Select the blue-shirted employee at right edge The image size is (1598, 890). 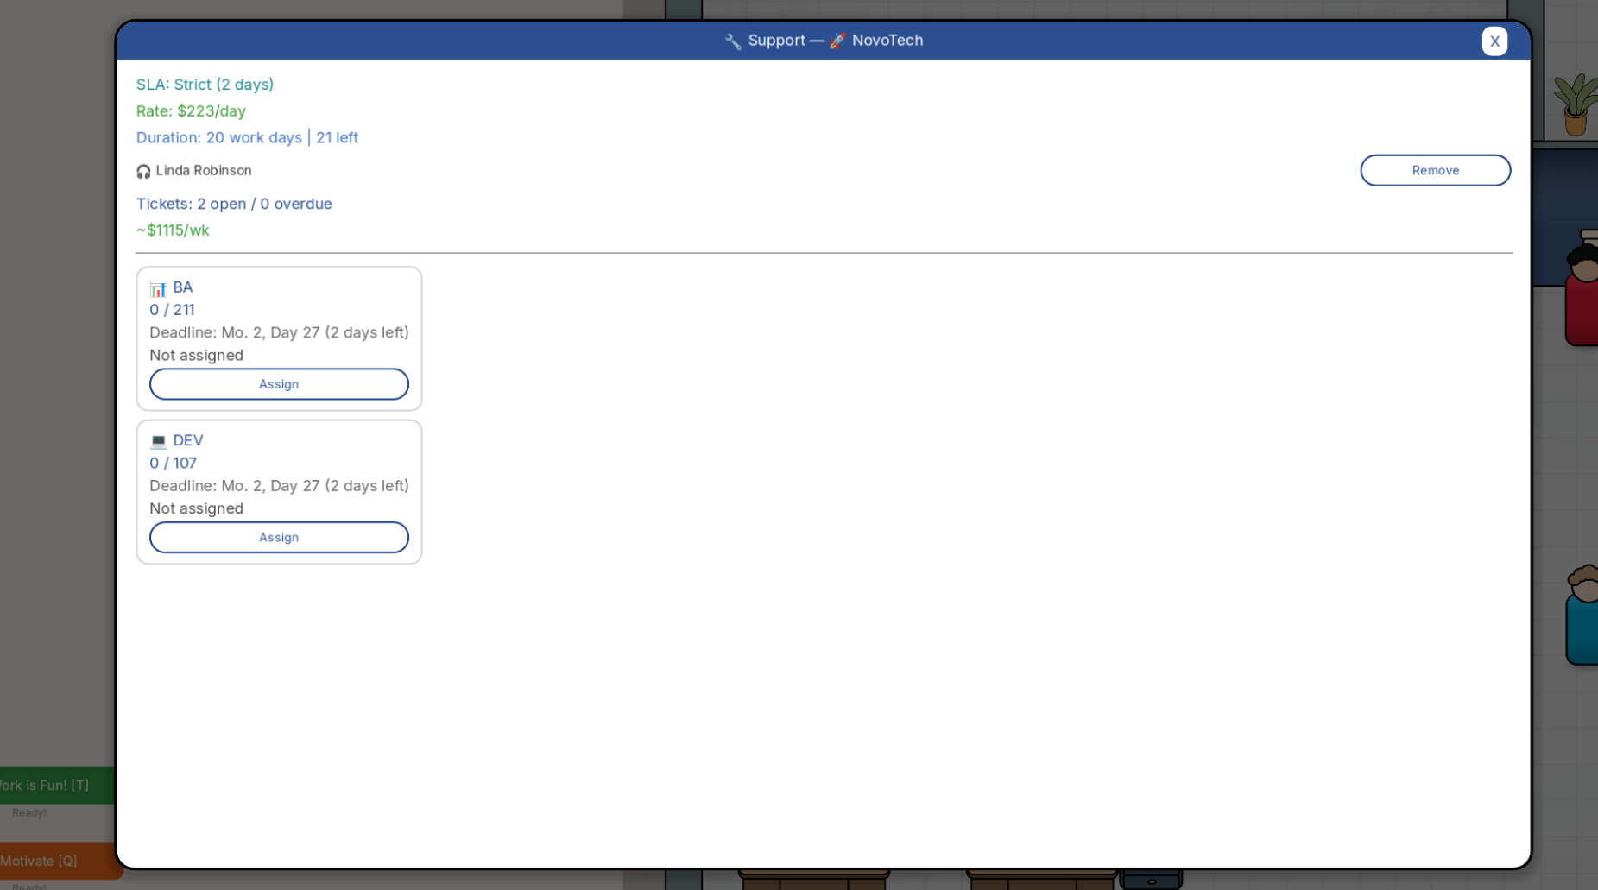[x=1582, y=615]
